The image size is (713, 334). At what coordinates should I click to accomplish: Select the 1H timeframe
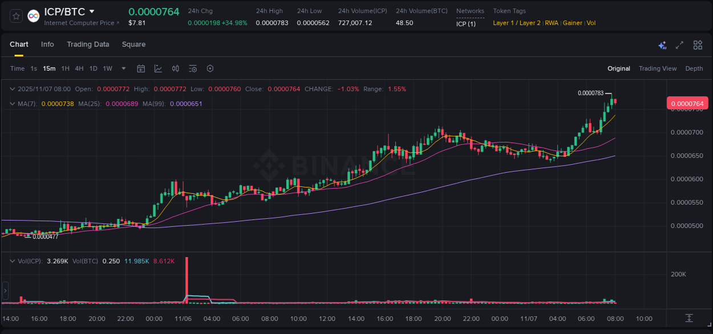click(x=65, y=68)
